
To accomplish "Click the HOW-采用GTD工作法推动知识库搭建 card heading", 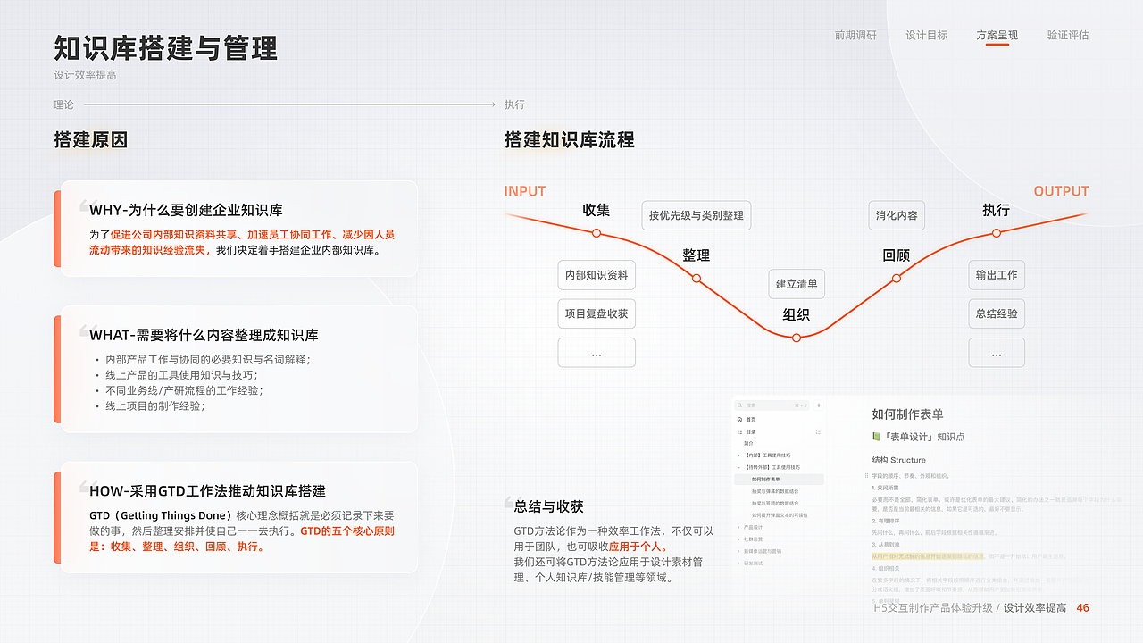I will pos(207,491).
